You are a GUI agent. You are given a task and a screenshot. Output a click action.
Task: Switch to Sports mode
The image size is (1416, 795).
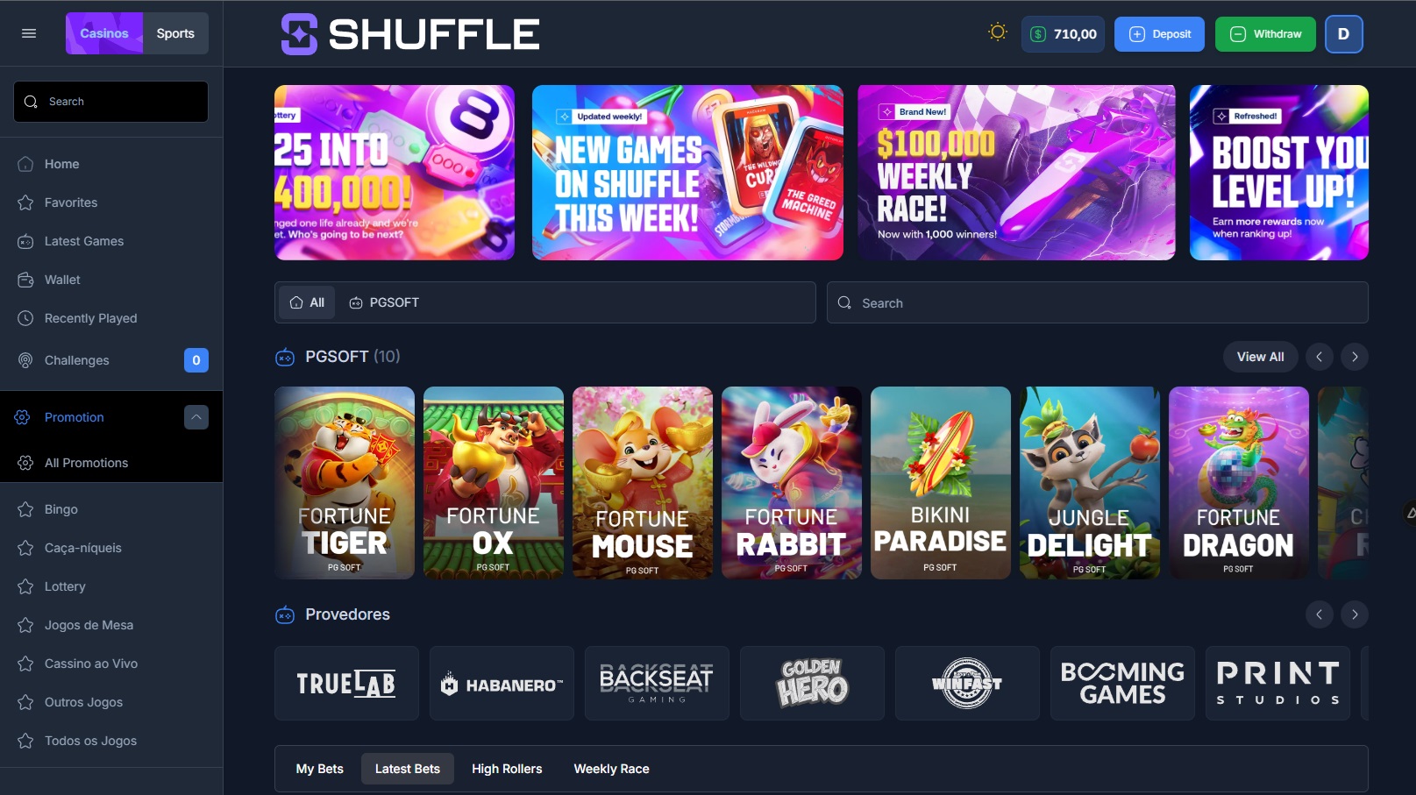click(175, 33)
